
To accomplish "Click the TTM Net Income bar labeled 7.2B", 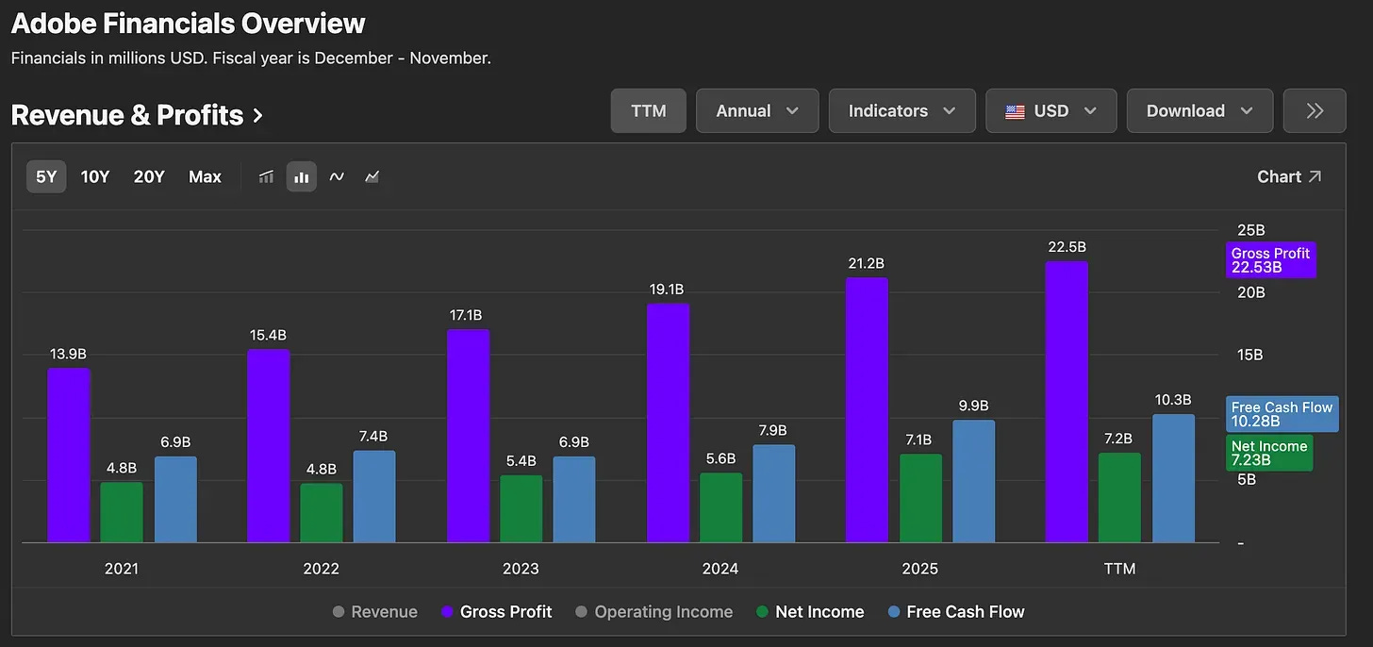I will pyautogui.click(x=1120, y=498).
